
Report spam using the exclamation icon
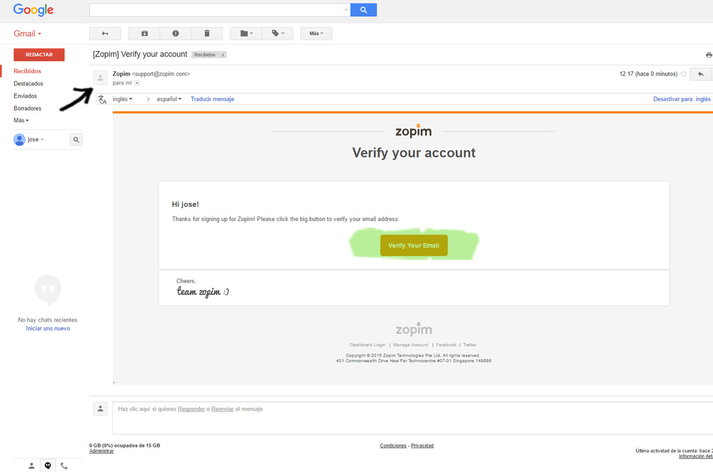175,34
